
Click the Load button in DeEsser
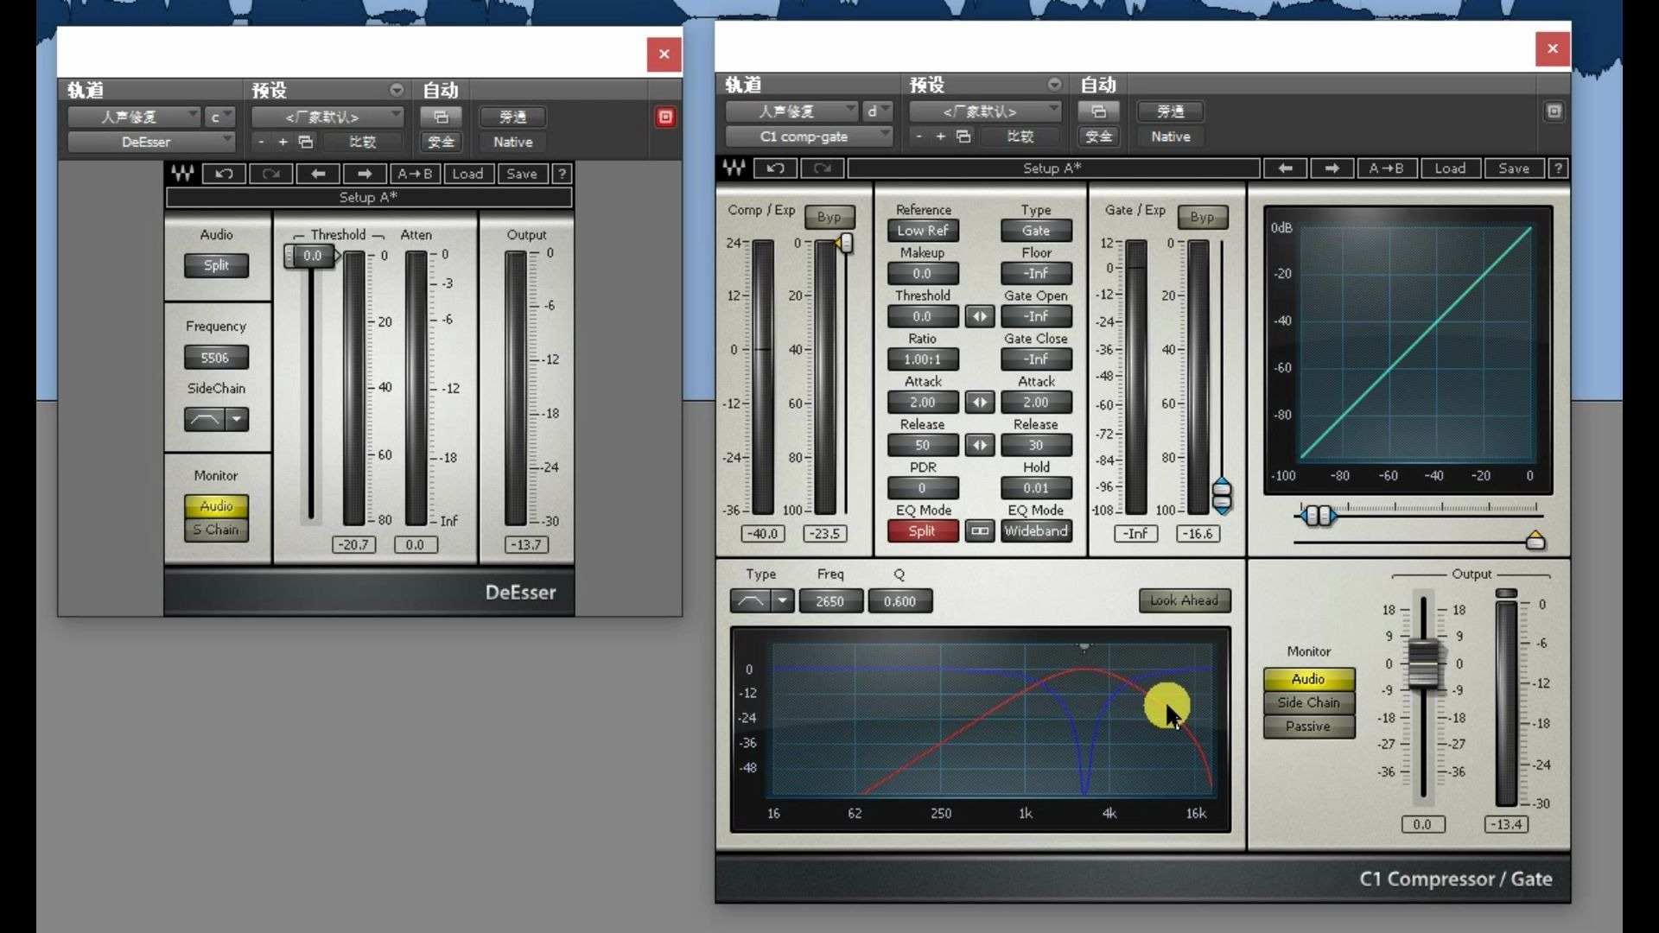pos(467,174)
